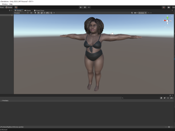Lock the Project panel with lock icon
This screenshot has width=175, height=131.
[x=170, y=95]
